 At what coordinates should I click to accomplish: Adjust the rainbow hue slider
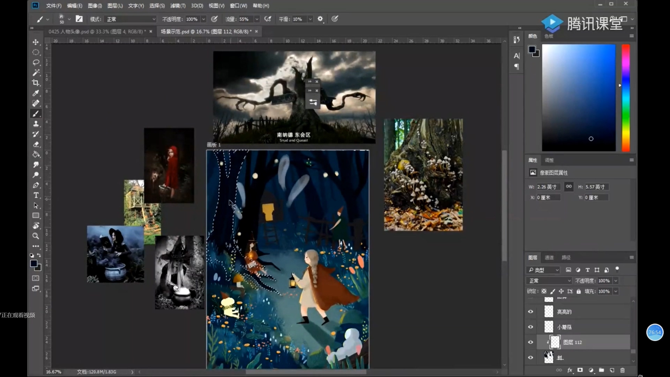click(x=626, y=98)
